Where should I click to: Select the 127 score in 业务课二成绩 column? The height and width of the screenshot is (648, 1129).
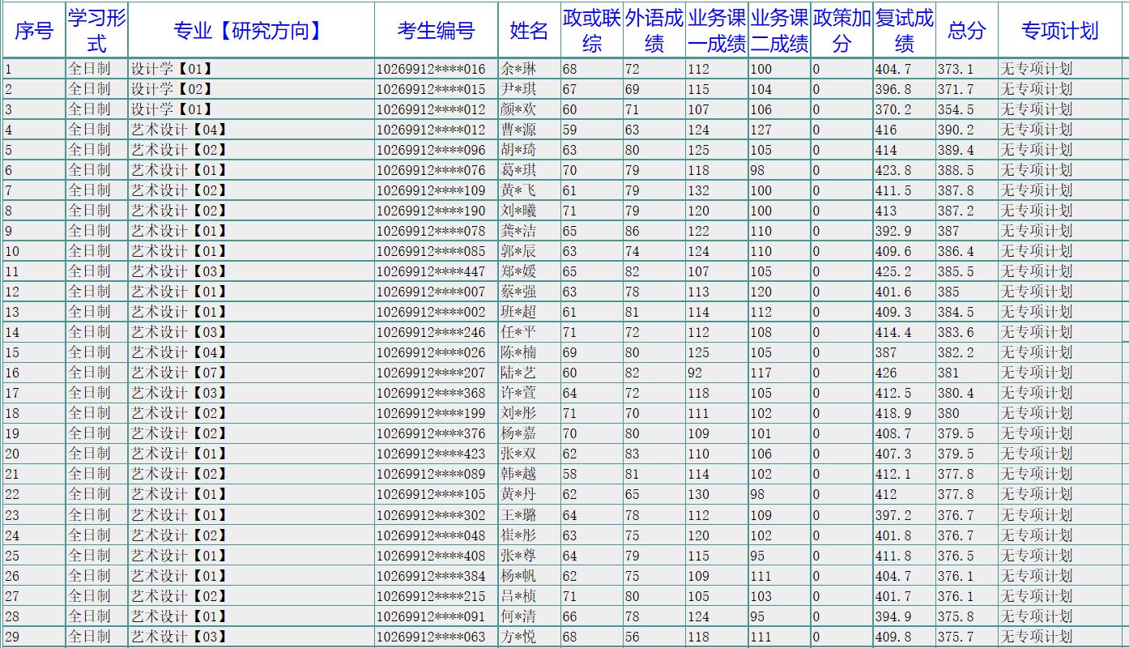(761, 130)
